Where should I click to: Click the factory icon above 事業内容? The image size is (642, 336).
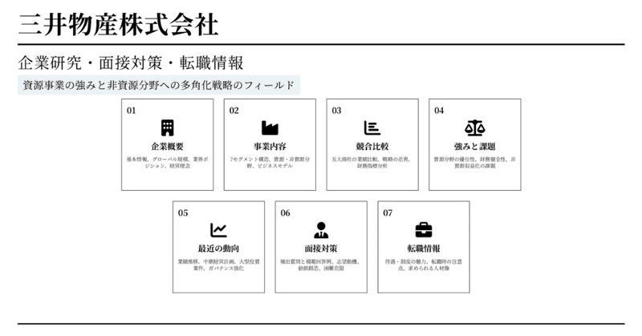[x=270, y=128]
